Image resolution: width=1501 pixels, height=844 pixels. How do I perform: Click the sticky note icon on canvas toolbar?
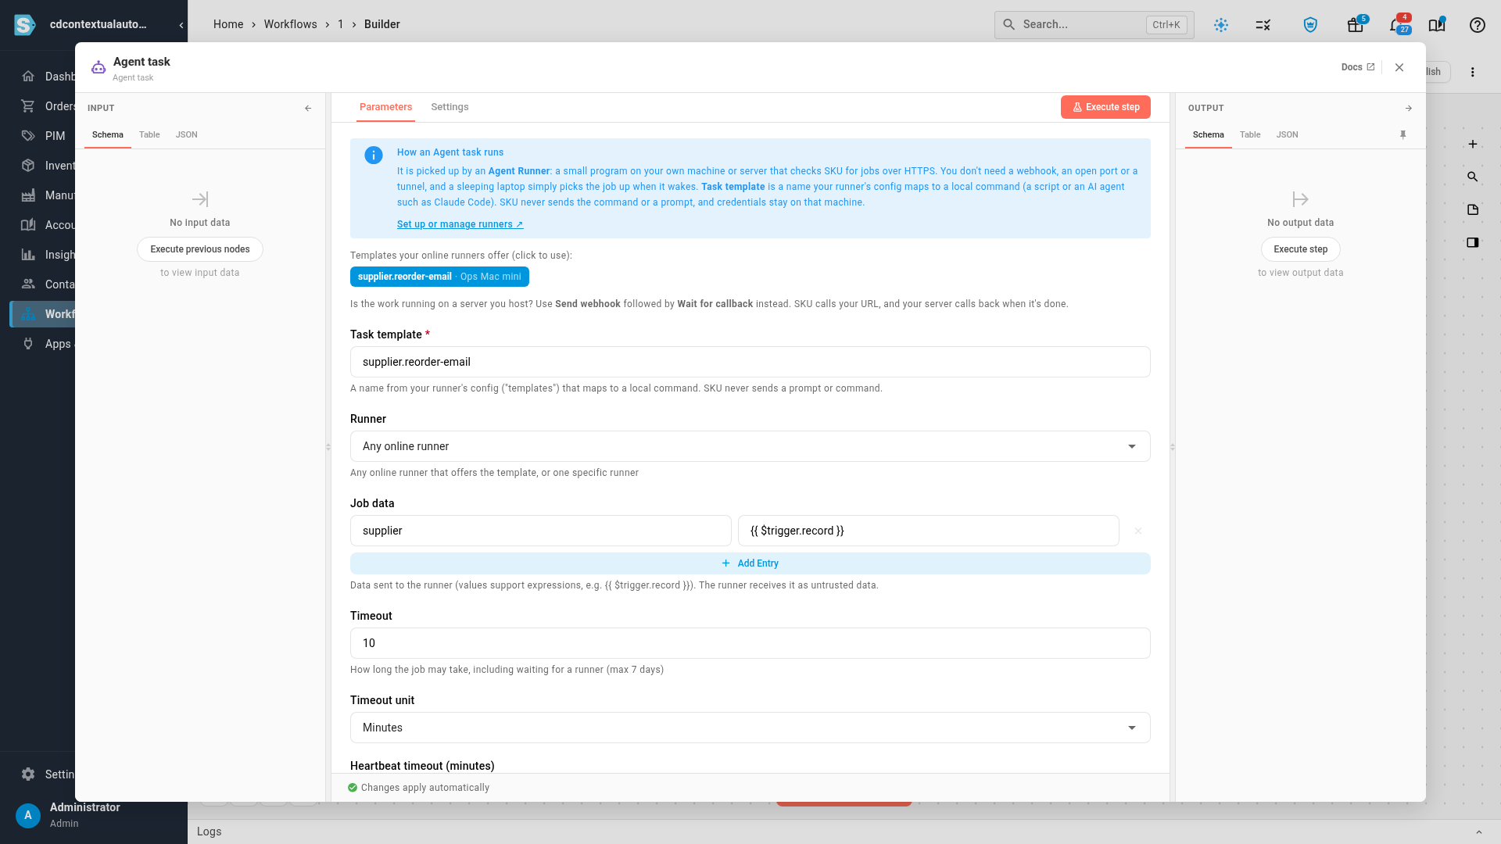[1473, 210]
